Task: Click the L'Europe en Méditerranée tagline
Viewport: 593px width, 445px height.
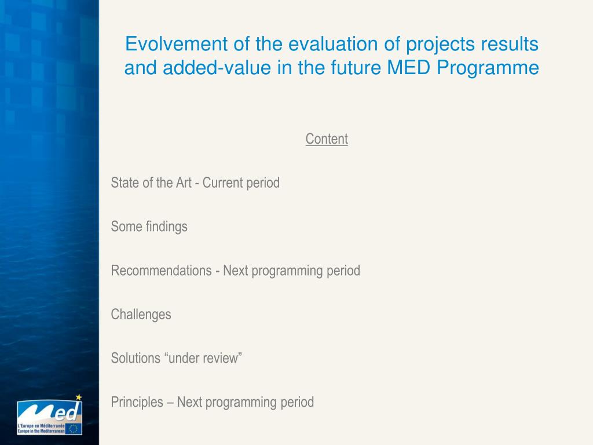Action: tap(41, 426)
